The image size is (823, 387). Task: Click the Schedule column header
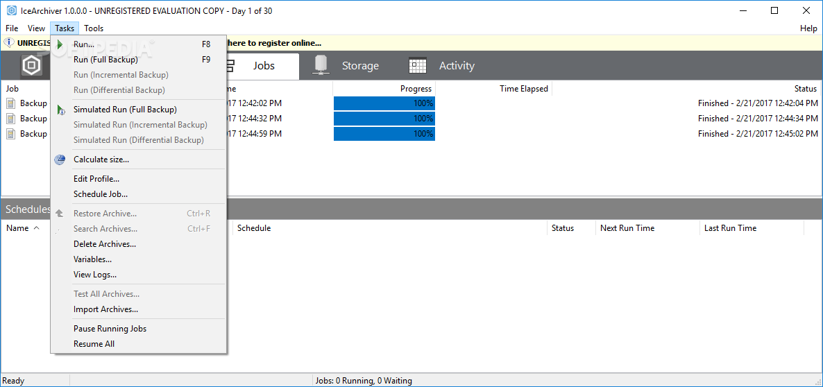(x=390, y=228)
